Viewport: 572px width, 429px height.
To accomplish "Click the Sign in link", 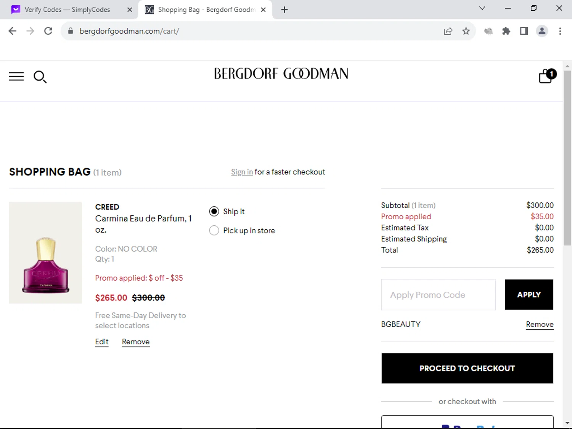I will (x=242, y=172).
